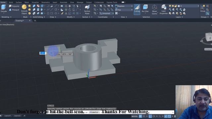Expand the View panel
Image resolution: width=212 pixels, height=119 pixels.
point(124,17)
